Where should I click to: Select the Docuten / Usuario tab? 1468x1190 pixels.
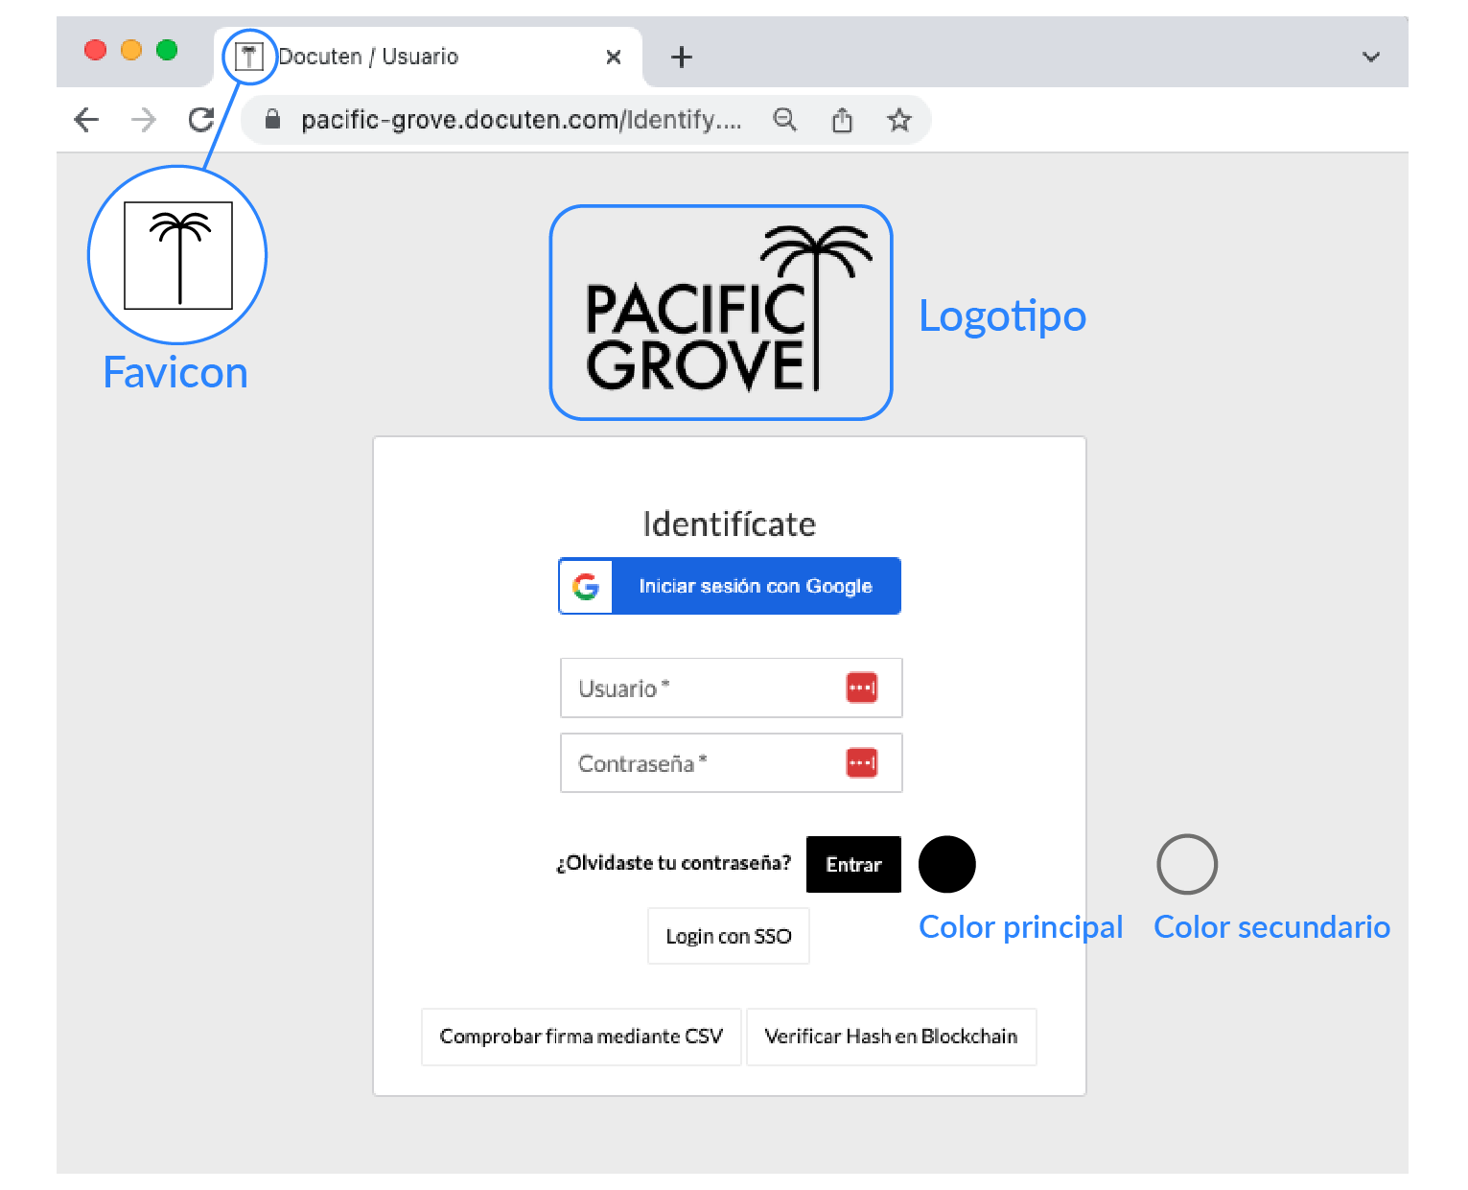tap(428, 58)
